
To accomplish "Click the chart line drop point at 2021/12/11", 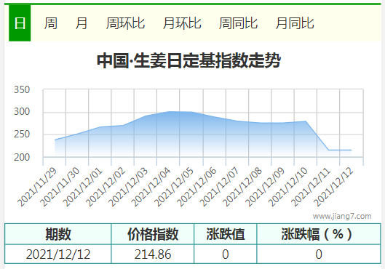I will (328, 150).
